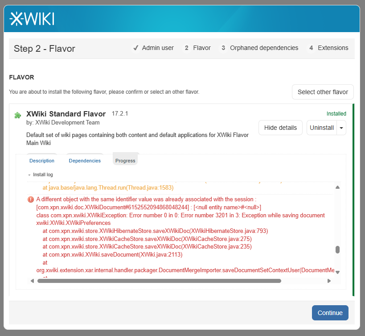
Task: Click the 'Step 2 - Flavor' heading
Action: coord(45,49)
